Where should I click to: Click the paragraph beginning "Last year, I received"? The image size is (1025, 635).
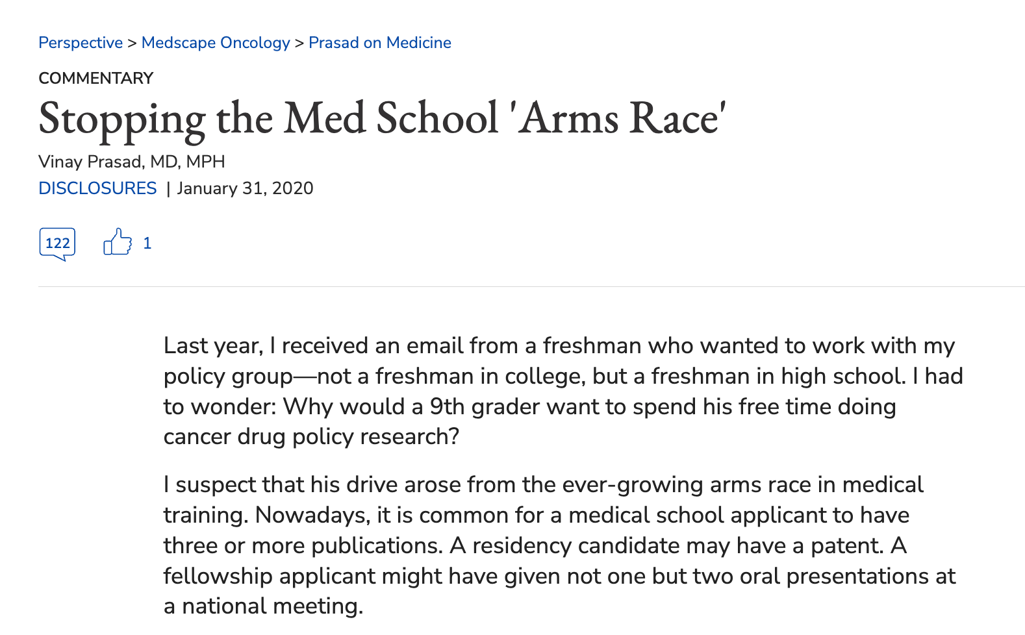click(563, 391)
